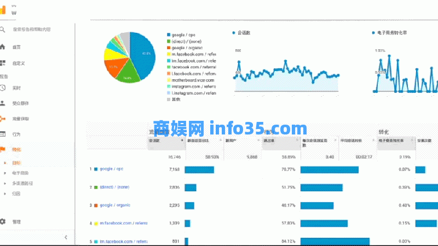Select the 自定义 menu label
The height and width of the screenshot is (246, 438).
(19, 63)
